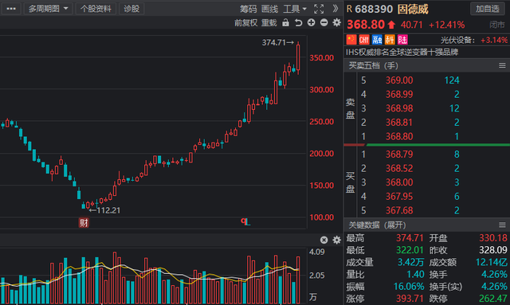The width and height of the screenshot is (510, 305).
Task: Open the 多周期图 dropdown
Action: (x=48, y=9)
